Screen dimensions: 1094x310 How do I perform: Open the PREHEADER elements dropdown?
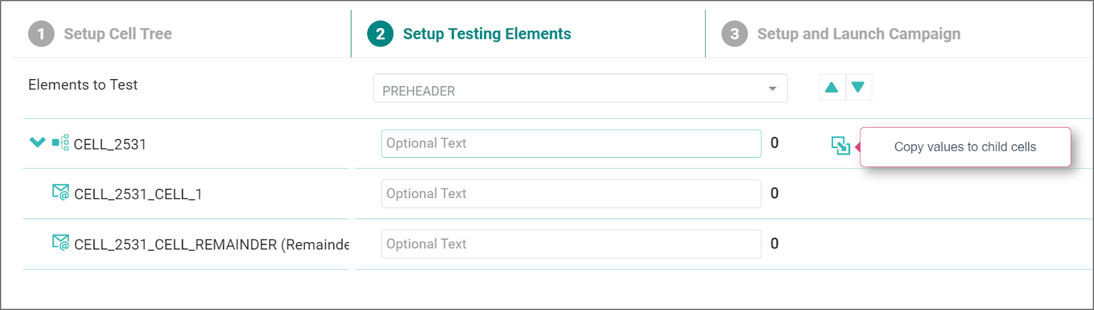pos(579,89)
